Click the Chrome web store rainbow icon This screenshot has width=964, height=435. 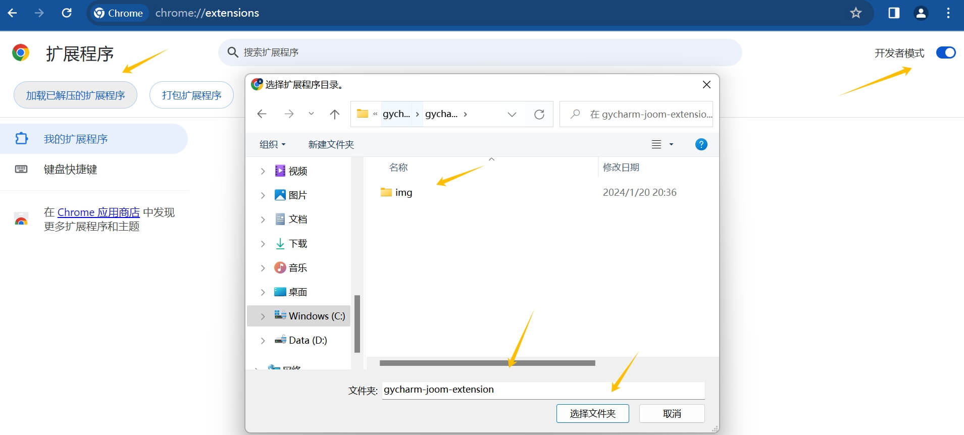21,219
